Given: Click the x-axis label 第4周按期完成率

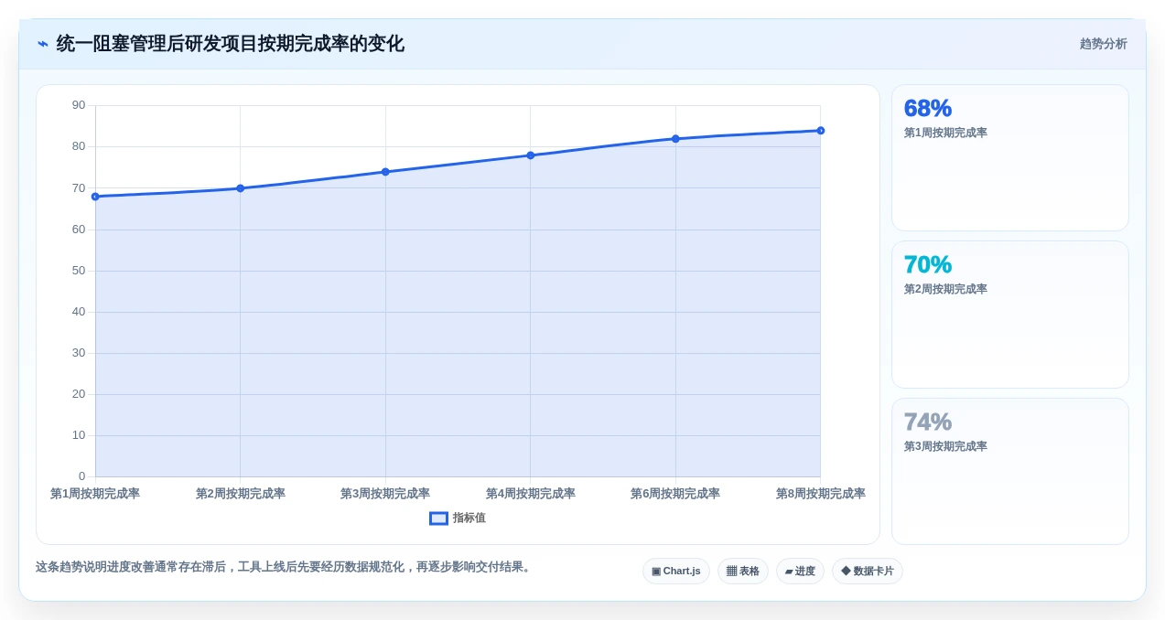Looking at the screenshot, I should click(x=530, y=494).
